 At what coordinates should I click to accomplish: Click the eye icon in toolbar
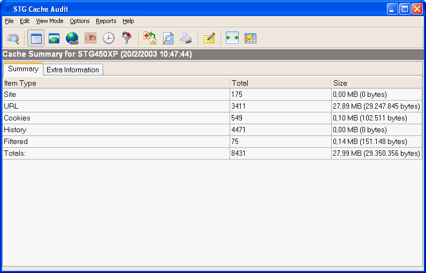click(x=90, y=39)
